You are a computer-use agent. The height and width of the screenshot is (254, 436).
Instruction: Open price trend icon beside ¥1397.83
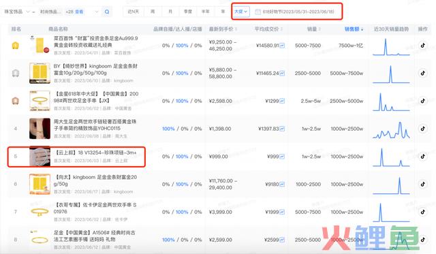(x=282, y=129)
